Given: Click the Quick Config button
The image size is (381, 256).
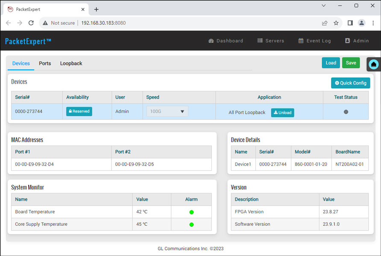Looking at the screenshot, I should tap(350, 83).
